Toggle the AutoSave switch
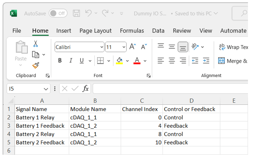Image resolution: width=253 pixels, height=160 pixels. [x=58, y=13]
